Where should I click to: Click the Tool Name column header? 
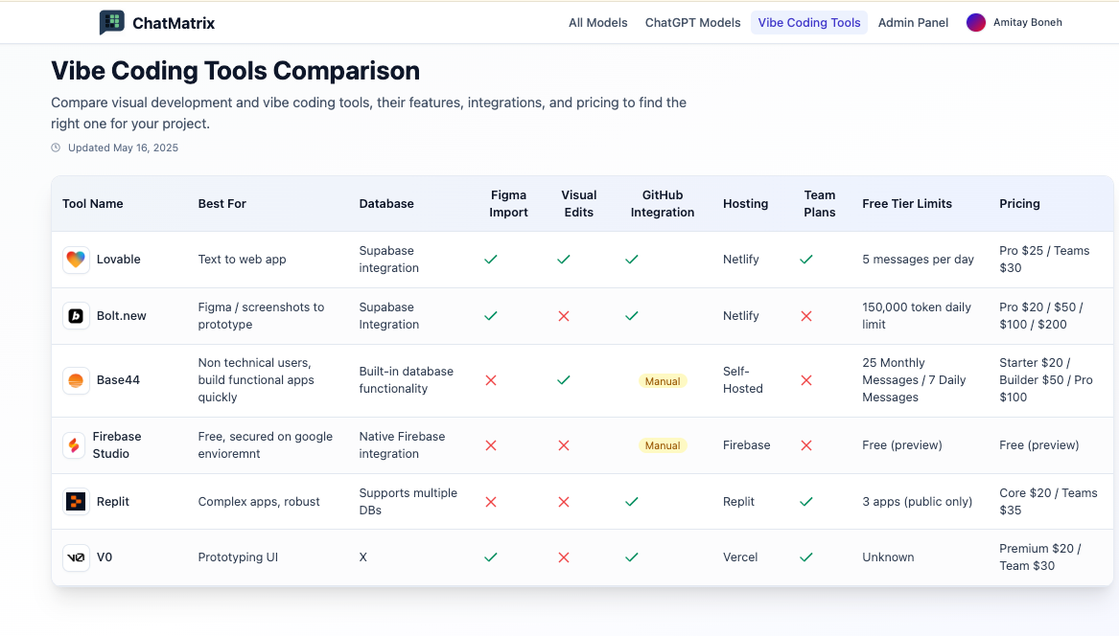tap(93, 204)
